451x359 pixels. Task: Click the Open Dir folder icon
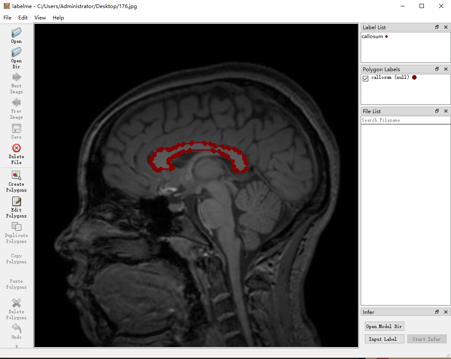17,52
